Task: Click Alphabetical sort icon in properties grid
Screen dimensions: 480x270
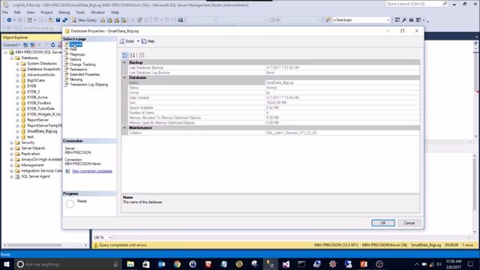Action: [x=132, y=55]
